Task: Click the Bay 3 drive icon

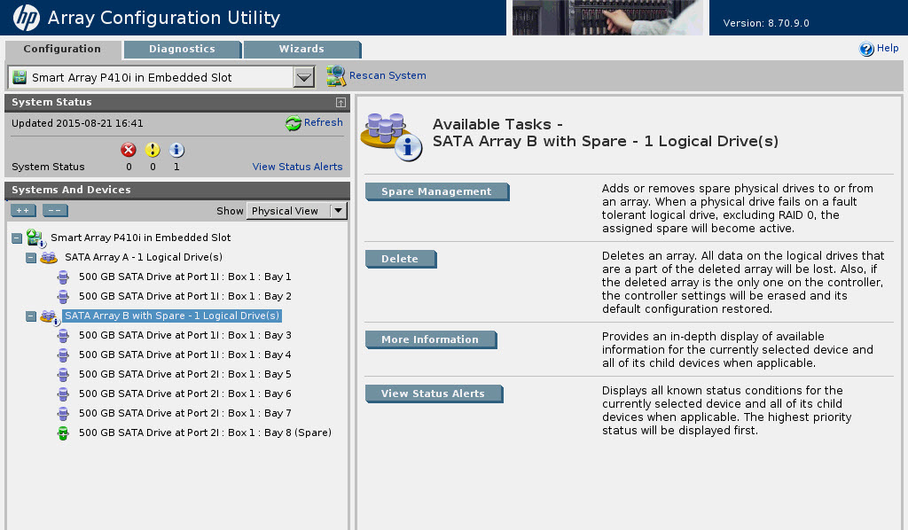Action: point(63,336)
